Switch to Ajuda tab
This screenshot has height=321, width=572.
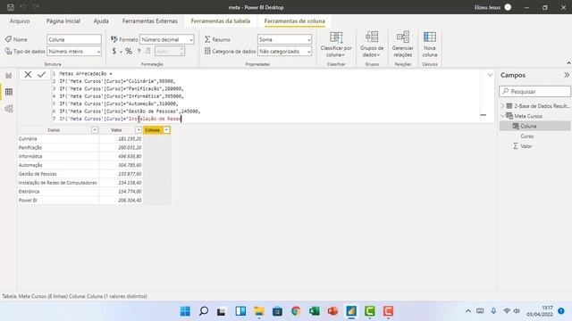pyautogui.click(x=101, y=21)
